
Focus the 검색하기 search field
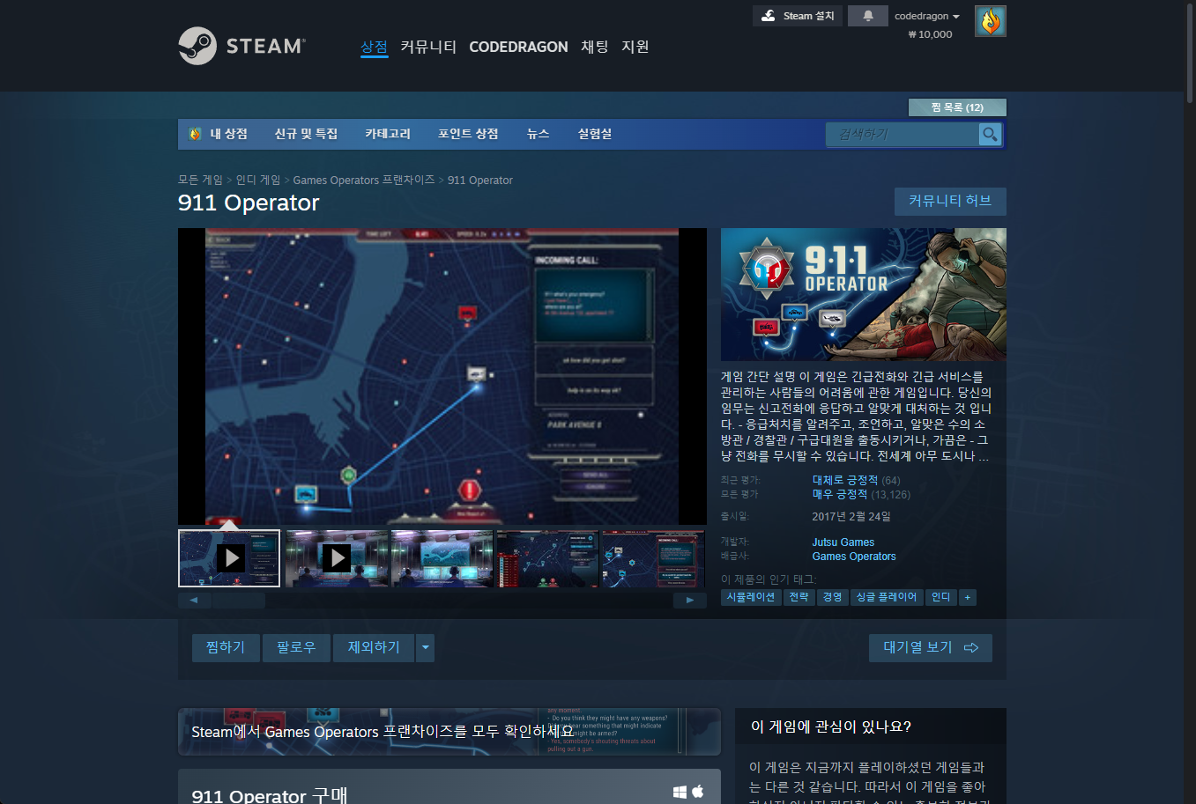(903, 134)
